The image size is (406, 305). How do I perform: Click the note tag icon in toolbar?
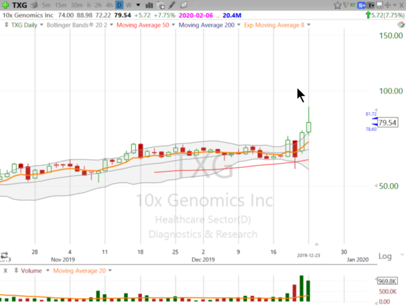183,5
